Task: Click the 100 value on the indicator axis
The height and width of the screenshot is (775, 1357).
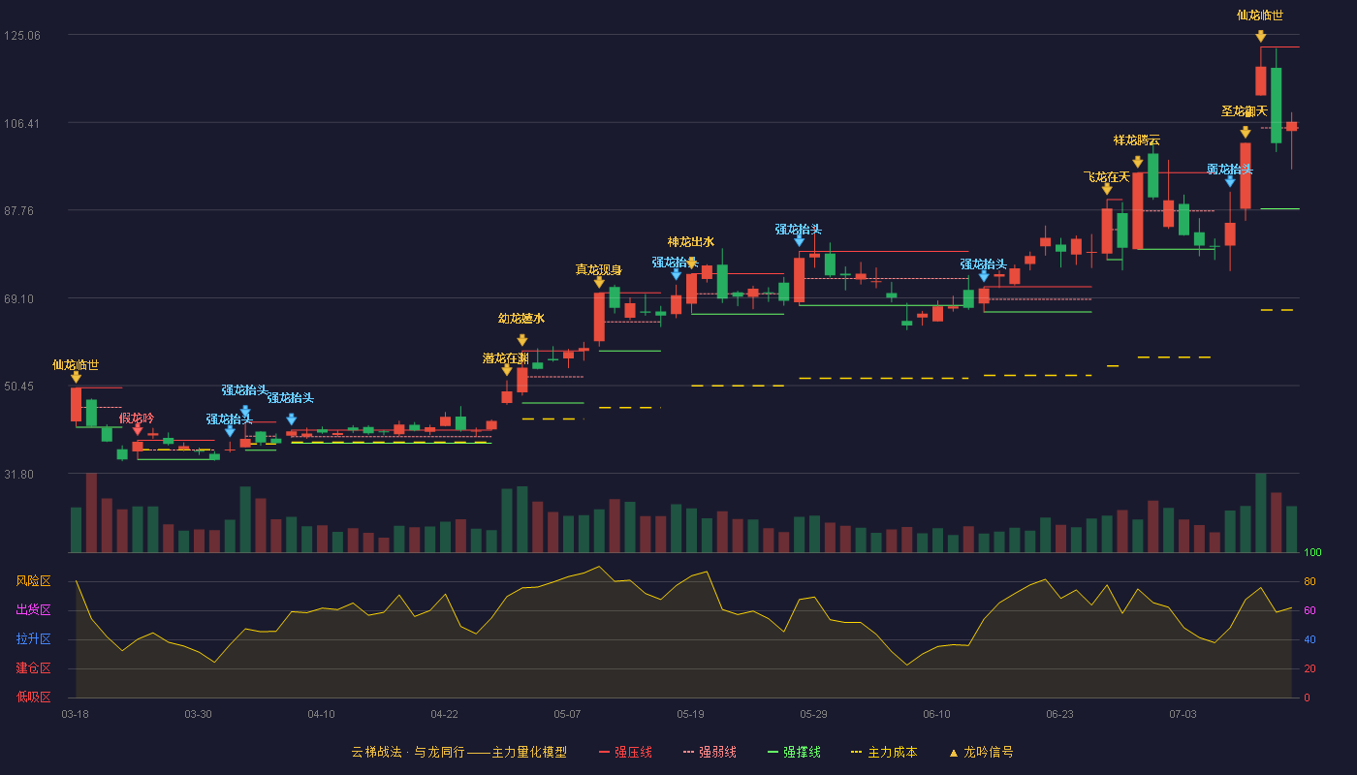Action: tap(1312, 553)
